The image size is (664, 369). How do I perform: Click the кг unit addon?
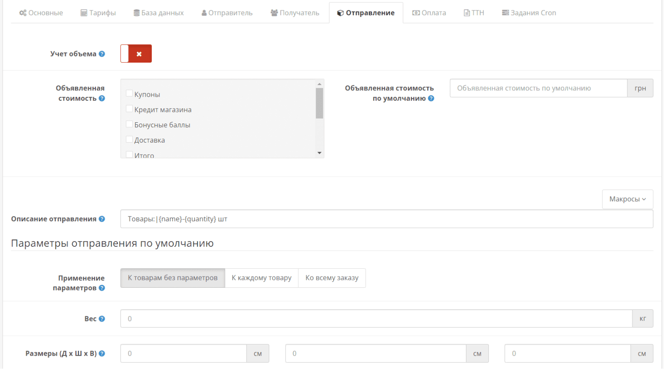(x=643, y=319)
